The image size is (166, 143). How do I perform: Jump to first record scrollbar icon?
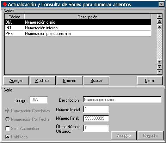pos(159,16)
